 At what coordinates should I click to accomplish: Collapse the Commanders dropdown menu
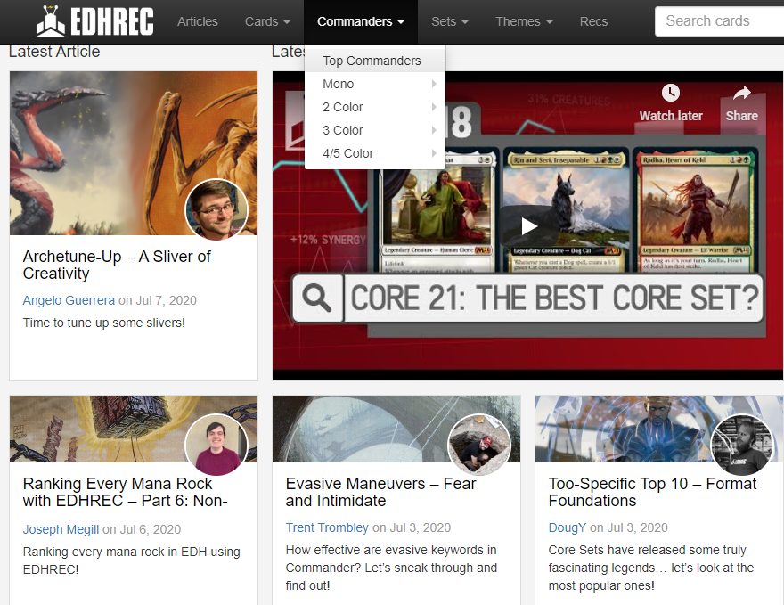361,21
